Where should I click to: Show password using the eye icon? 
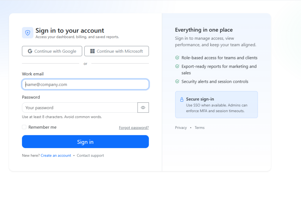[143, 108]
